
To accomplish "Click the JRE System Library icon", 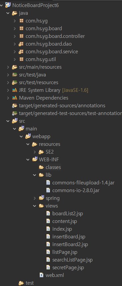I will coord(15,90).
